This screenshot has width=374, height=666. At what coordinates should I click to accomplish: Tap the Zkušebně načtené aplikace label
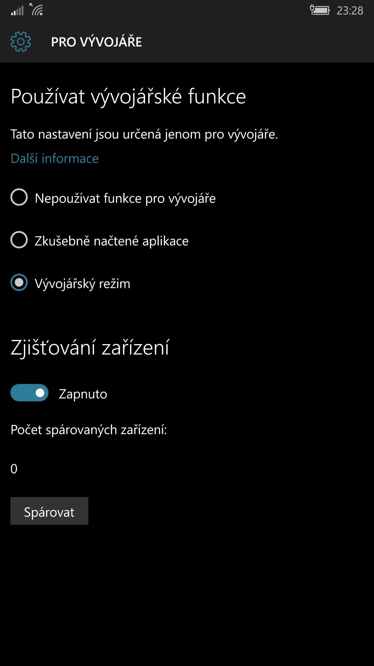[x=112, y=241]
